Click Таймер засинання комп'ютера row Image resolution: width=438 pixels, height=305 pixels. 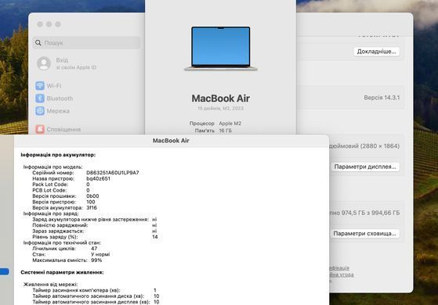[x=94, y=290]
